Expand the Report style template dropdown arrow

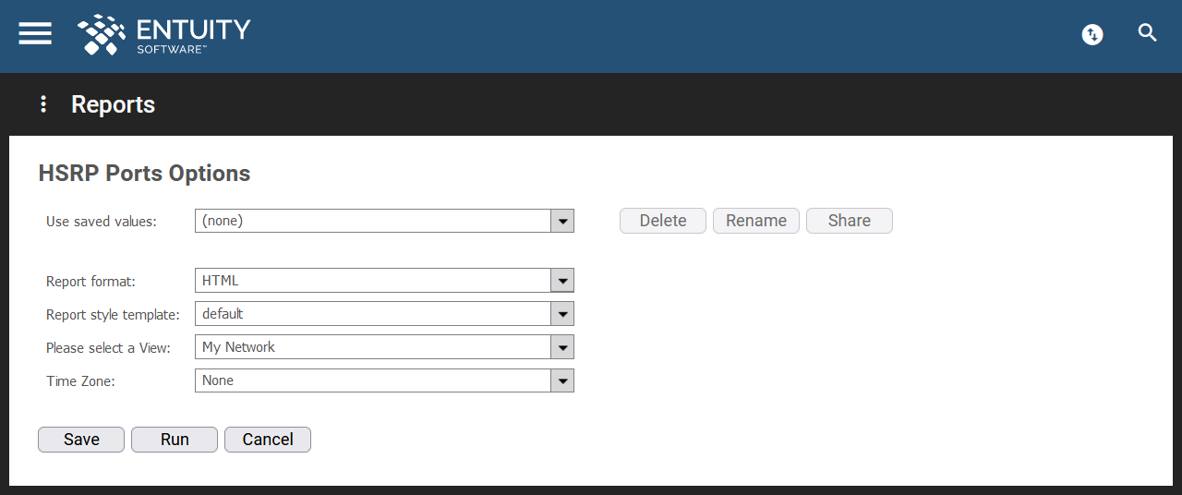tap(562, 314)
